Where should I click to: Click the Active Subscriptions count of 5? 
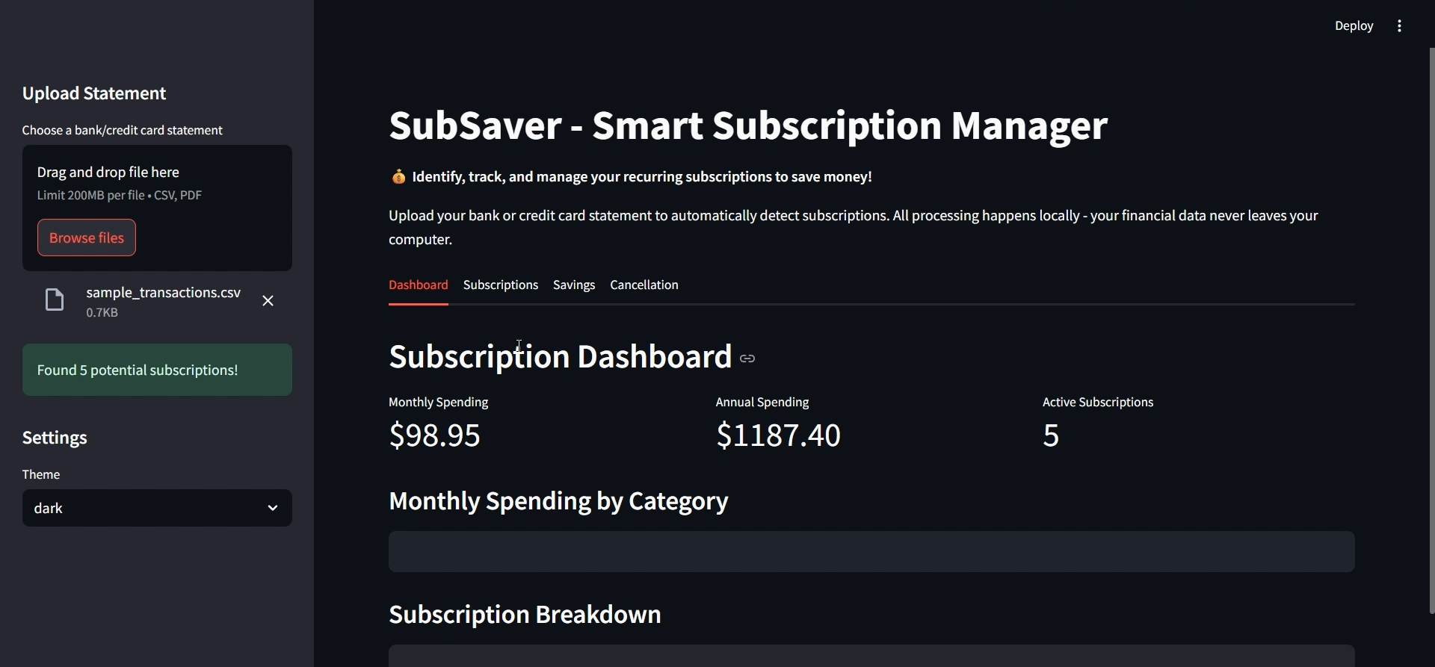coord(1050,435)
